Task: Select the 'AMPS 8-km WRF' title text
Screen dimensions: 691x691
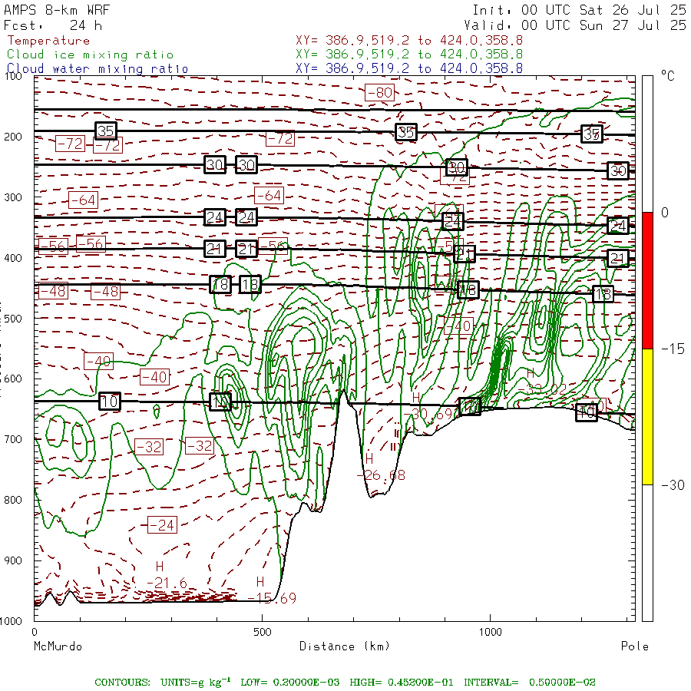Action: click(x=57, y=10)
